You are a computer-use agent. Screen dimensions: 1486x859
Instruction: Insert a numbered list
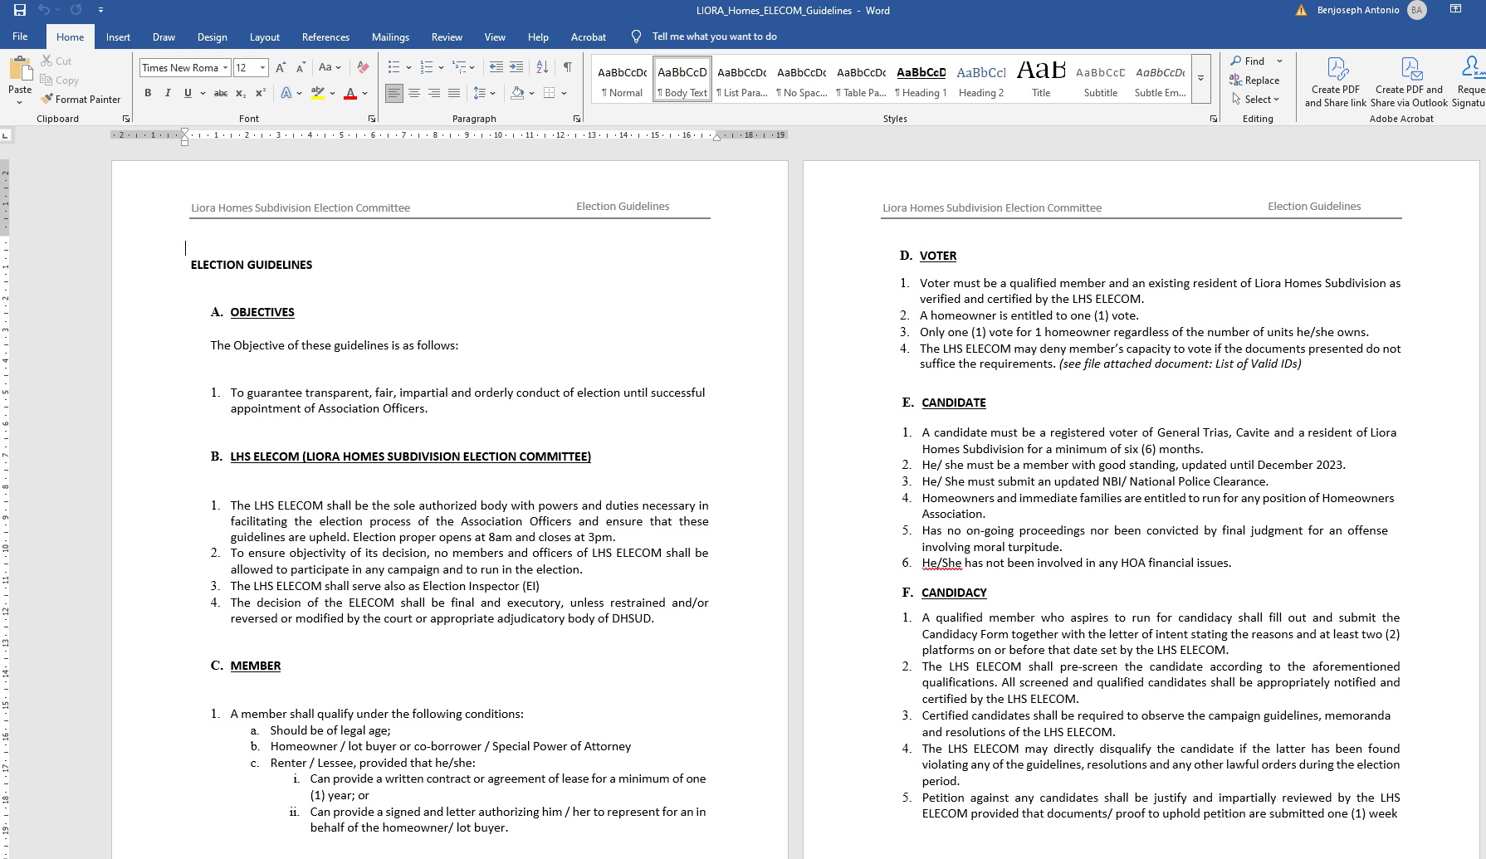427,67
